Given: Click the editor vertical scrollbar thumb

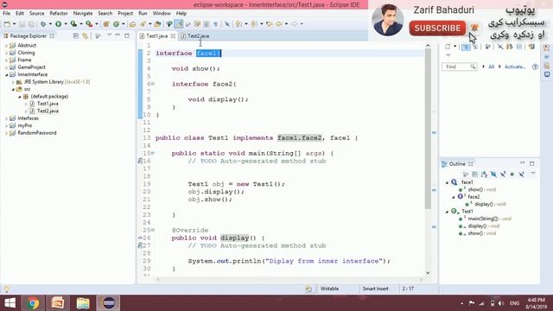Looking at the screenshot, I should click(428, 129).
